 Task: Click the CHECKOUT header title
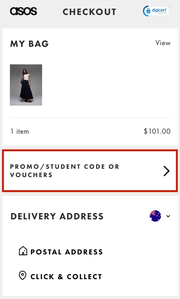point(90,12)
